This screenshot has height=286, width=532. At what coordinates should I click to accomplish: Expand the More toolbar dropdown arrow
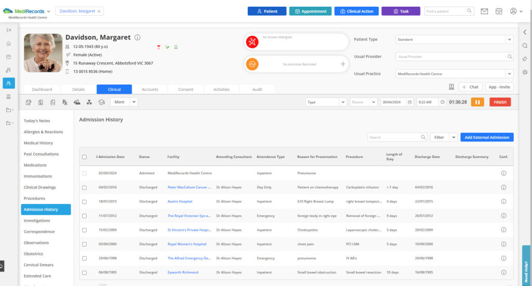click(134, 102)
